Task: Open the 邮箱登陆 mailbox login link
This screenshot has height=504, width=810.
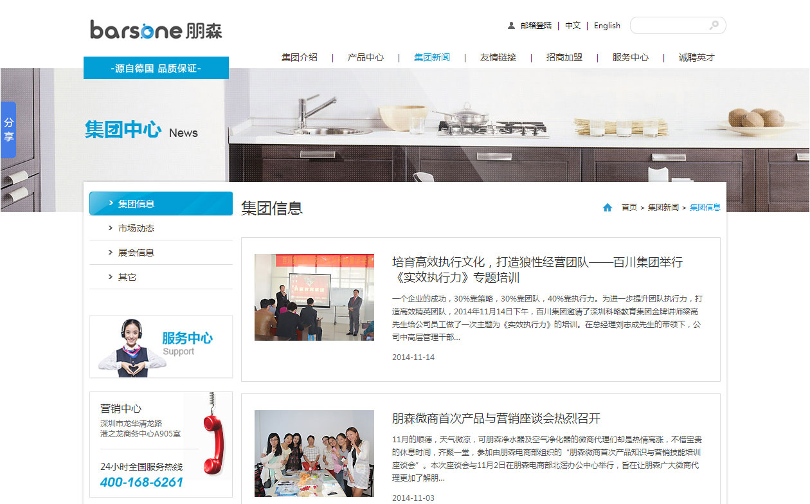Action: coord(535,26)
